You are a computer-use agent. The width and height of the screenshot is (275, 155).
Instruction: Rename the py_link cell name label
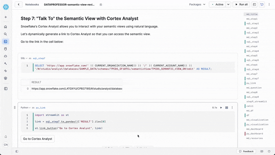tap(41, 108)
